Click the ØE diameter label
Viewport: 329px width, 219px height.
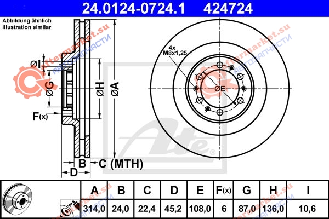220,89
